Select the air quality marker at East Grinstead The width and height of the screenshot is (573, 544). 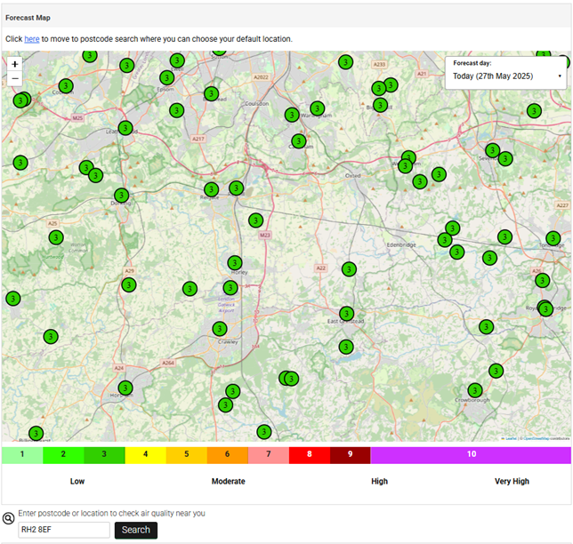pyautogui.click(x=346, y=314)
